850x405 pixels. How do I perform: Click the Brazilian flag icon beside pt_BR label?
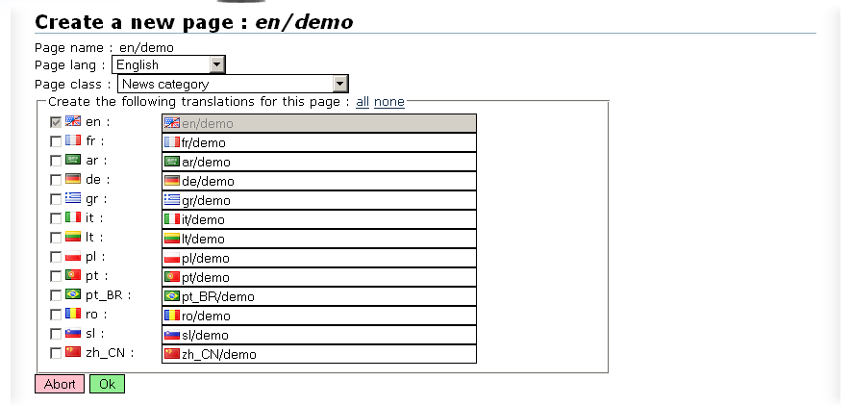click(73, 294)
